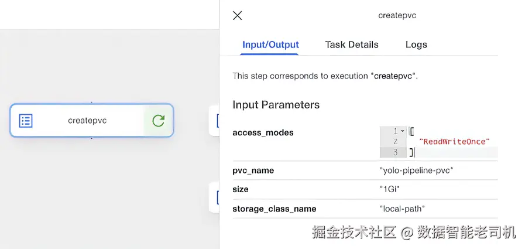Open the Logs tab
Image resolution: width=525 pixels, height=249 pixels.
click(x=416, y=45)
